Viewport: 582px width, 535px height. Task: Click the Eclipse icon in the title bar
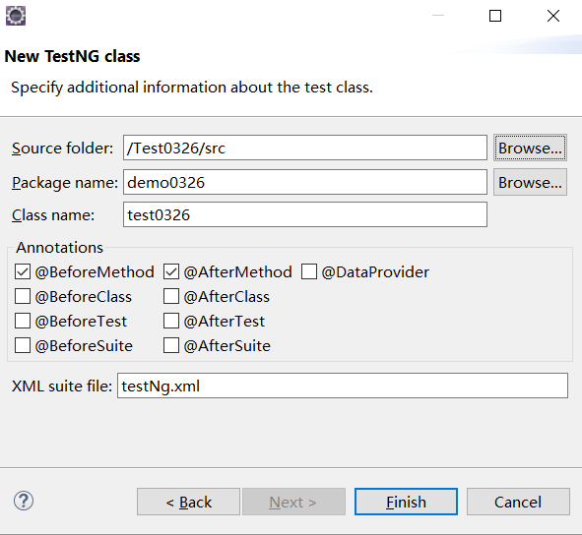16,16
